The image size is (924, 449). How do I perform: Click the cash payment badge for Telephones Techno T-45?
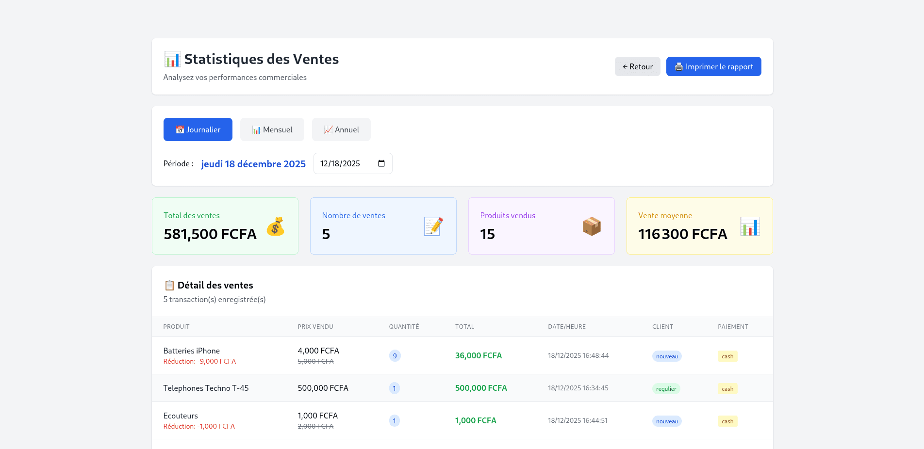(727, 388)
